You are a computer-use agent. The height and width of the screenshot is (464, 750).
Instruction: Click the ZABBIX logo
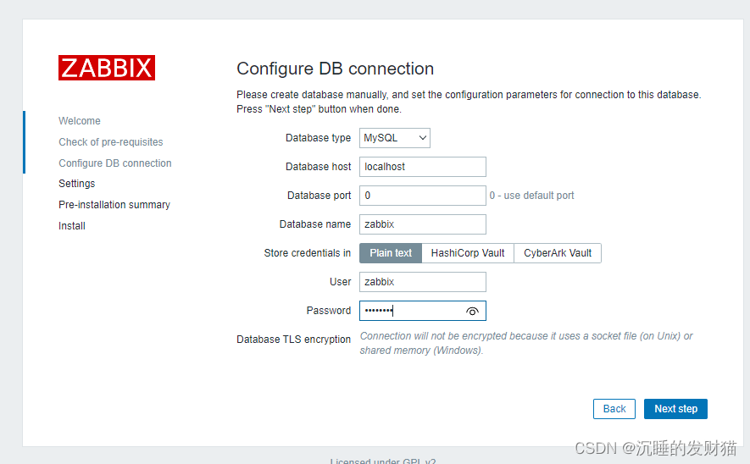pos(107,68)
